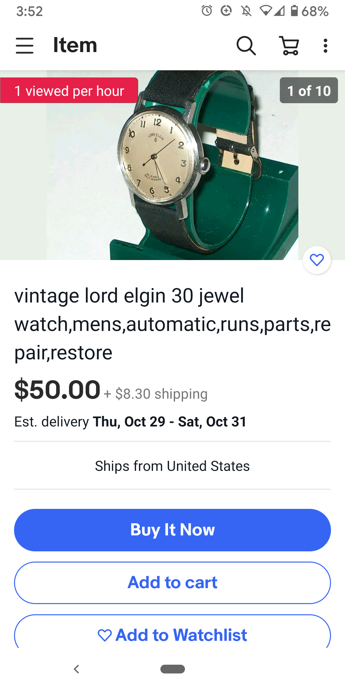Toggle the heart favorite on the photo
Image resolution: width=345 pixels, height=690 pixels.
(x=317, y=260)
